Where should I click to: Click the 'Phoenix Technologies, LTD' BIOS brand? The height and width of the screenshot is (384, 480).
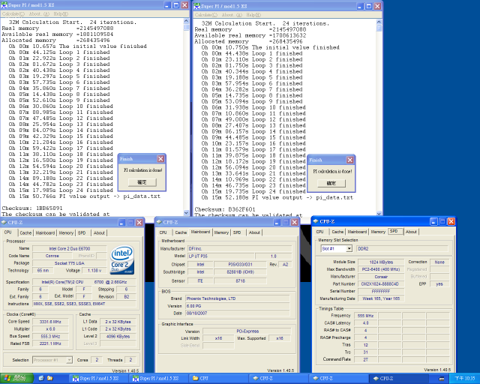click(237, 298)
